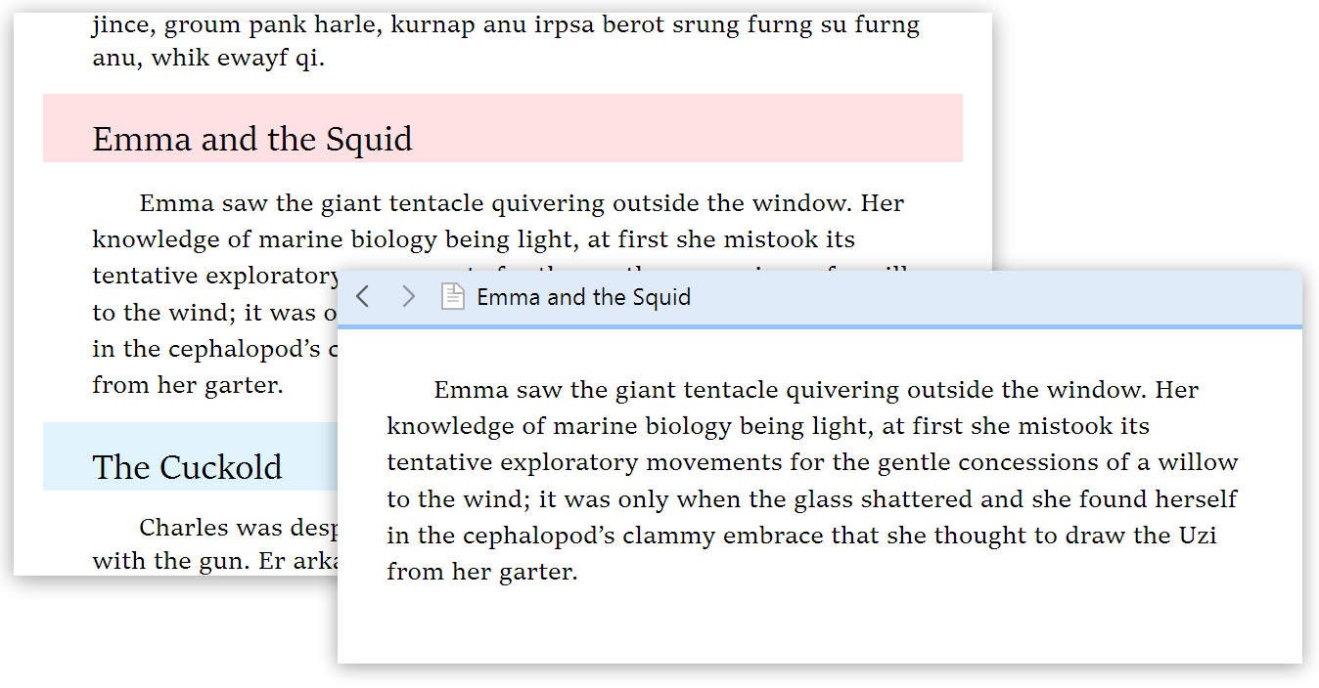Click the document page icon beside the title
1319x688 pixels.
click(452, 296)
